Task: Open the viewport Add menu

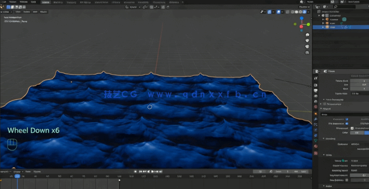Action: click(x=35, y=12)
